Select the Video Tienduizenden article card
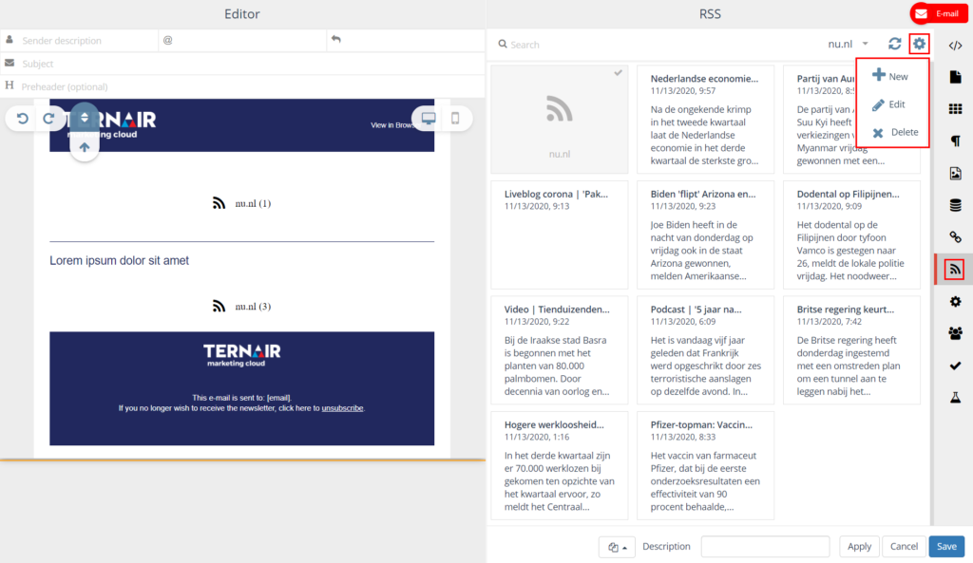This screenshot has width=973, height=563. pos(559,349)
